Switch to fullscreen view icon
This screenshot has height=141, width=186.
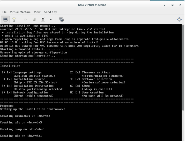(x=179, y=19)
